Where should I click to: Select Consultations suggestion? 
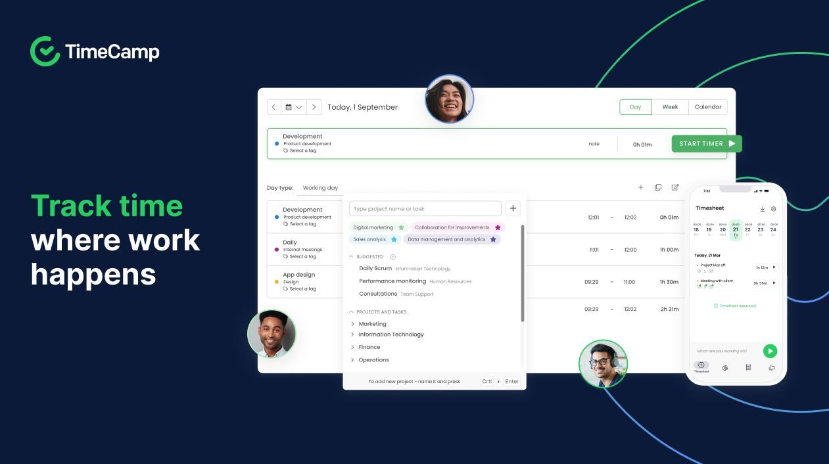396,294
